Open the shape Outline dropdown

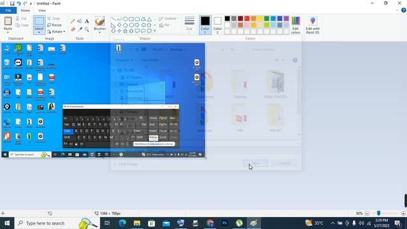(169, 18)
